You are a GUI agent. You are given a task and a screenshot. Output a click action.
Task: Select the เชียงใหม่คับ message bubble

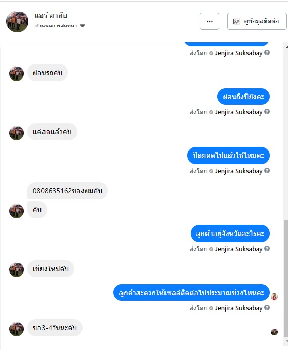tap(51, 269)
